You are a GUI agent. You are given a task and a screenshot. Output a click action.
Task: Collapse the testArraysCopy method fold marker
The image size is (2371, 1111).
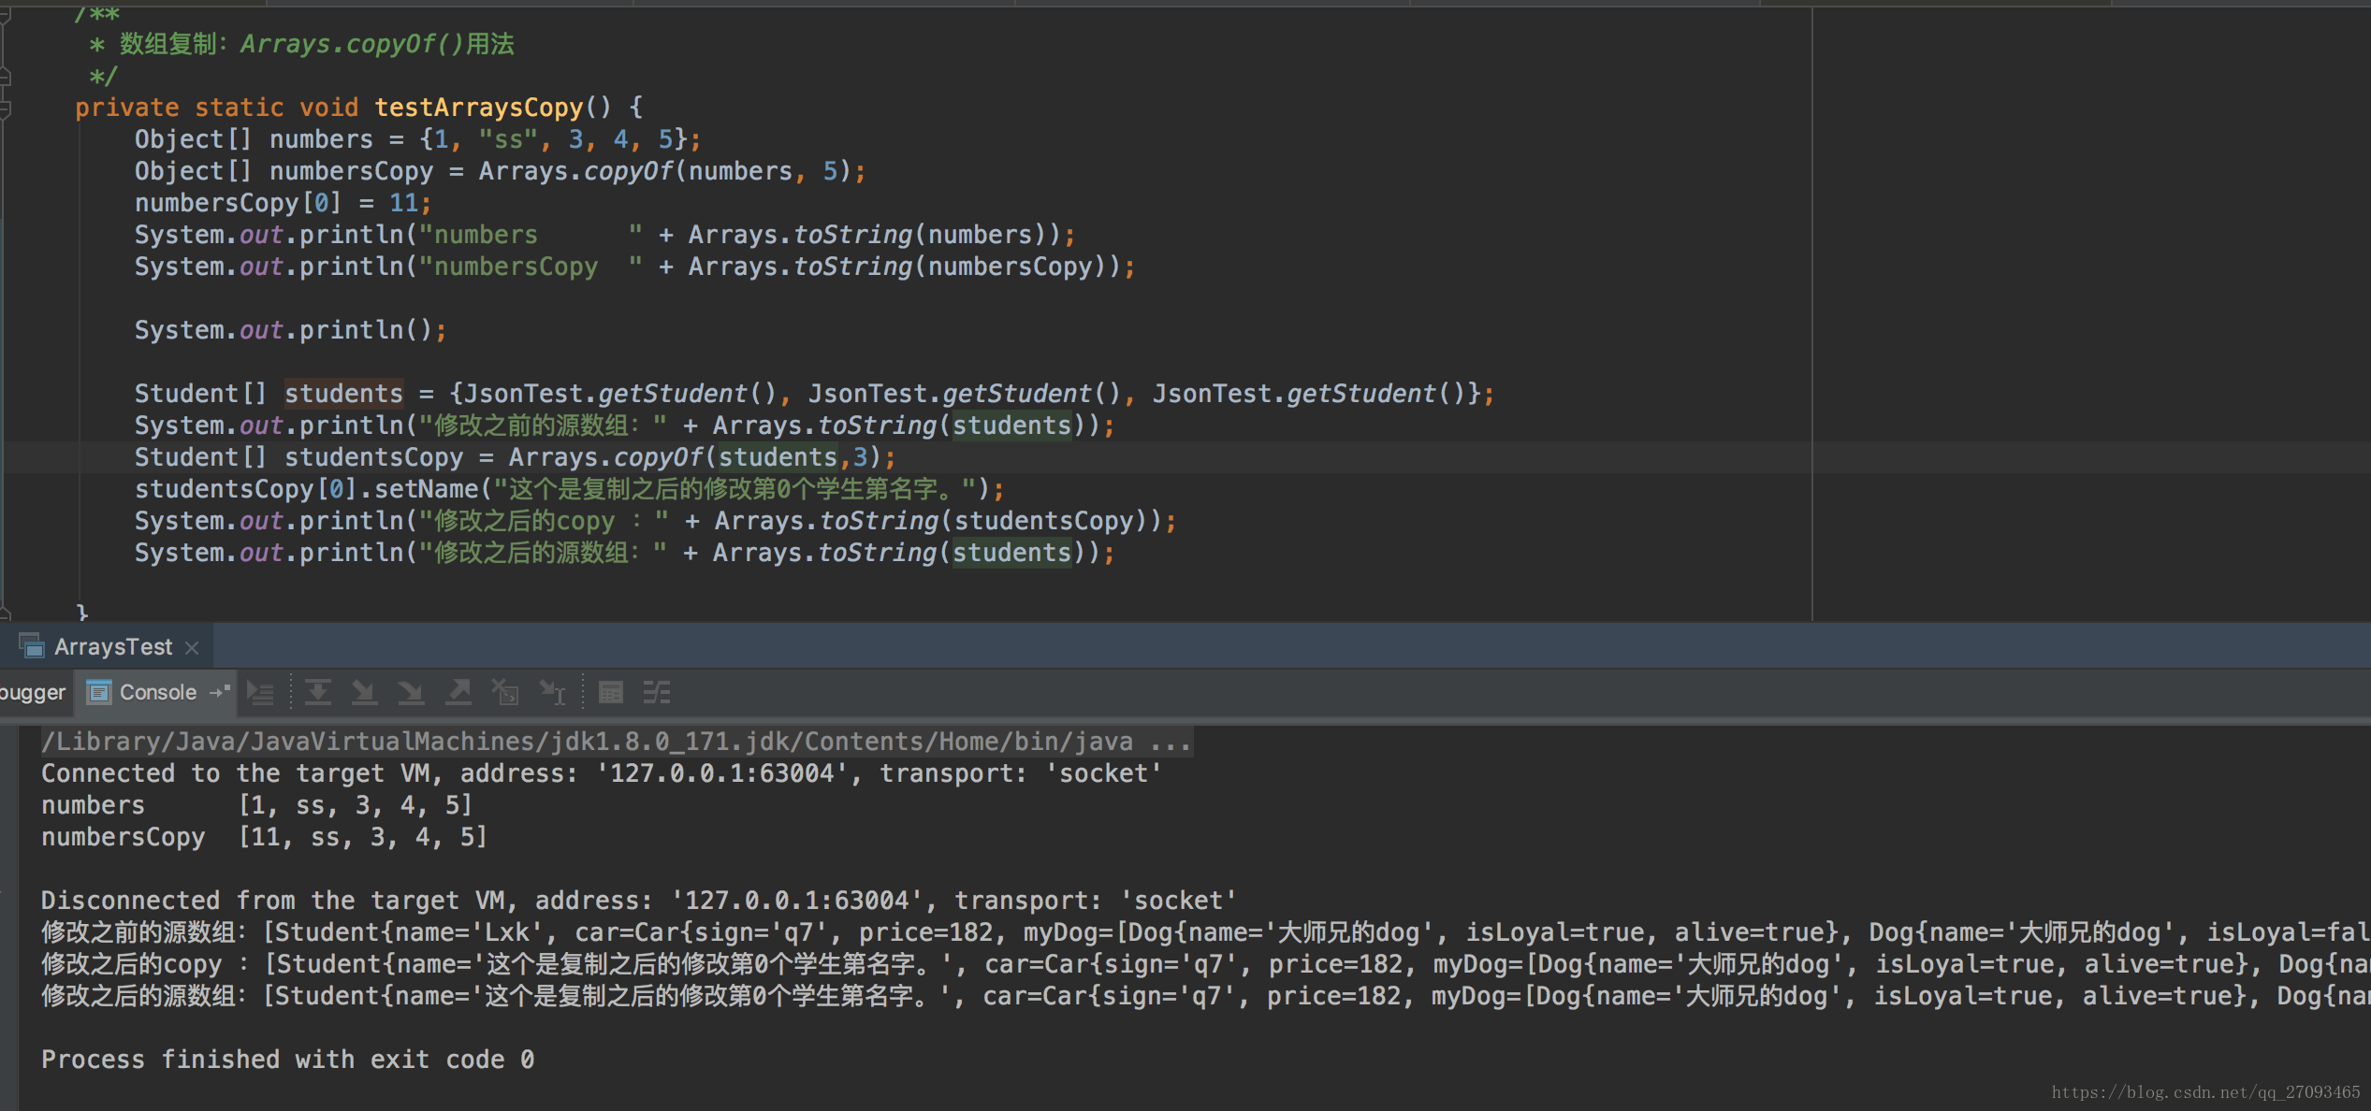tap(6, 108)
